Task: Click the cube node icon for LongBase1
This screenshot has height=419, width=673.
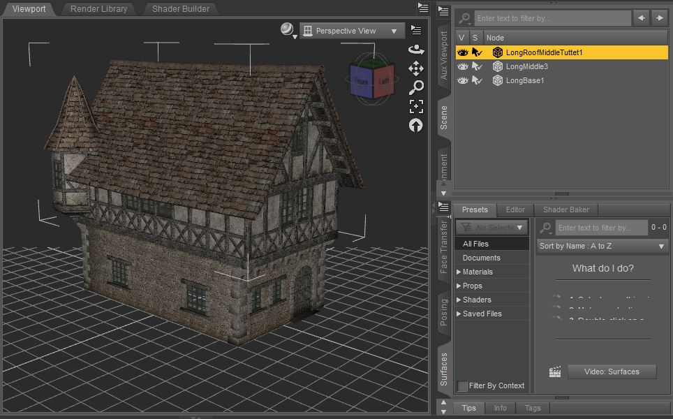Action: pos(498,80)
